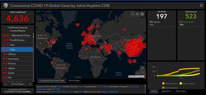Switch chart to Logarithmic tab
The image size is (206, 95).
pos(166,91)
